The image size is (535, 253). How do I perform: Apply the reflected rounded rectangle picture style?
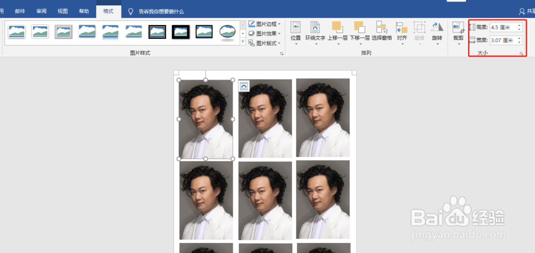(x=110, y=31)
